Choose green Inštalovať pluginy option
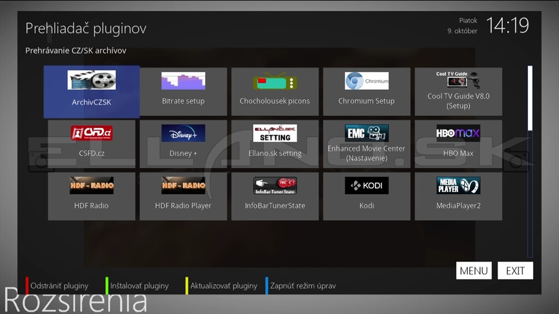This screenshot has height=314, width=559. [137, 286]
